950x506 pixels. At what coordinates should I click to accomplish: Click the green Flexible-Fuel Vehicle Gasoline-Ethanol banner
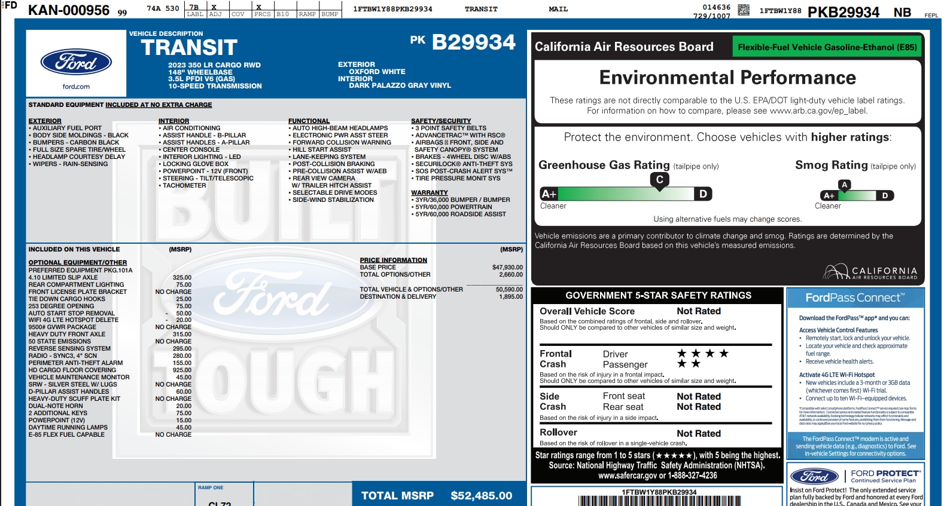pyautogui.click(x=827, y=47)
